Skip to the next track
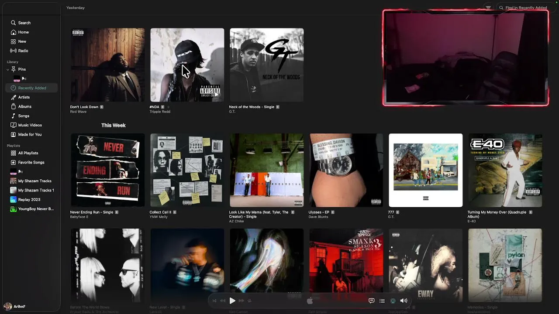 click(241, 300)
